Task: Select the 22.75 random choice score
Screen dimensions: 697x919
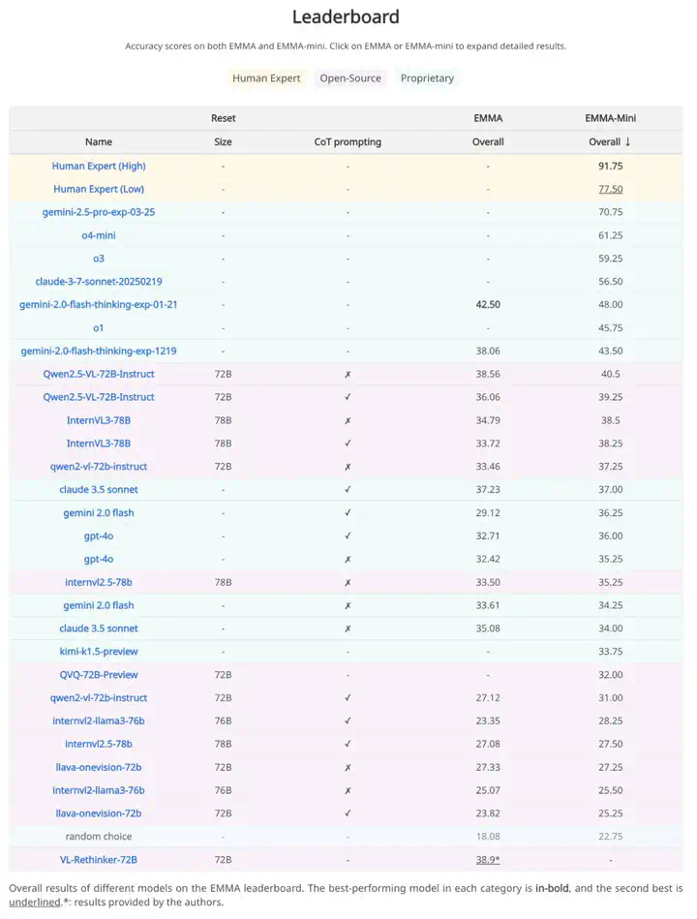Action: (610, 837)
